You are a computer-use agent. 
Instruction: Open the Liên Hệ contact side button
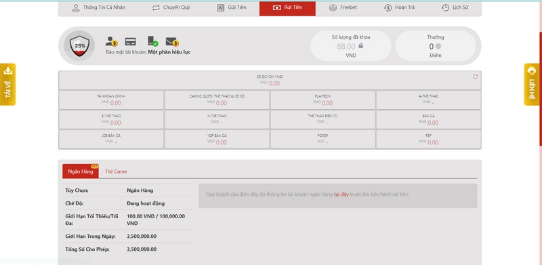click(532, 85)
